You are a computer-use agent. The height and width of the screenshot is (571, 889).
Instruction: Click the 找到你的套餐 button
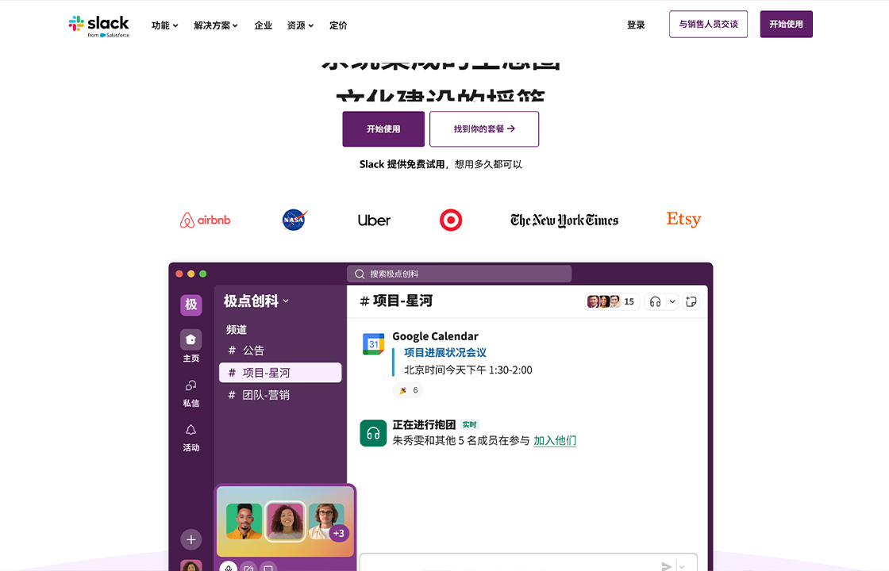(484, 129)
